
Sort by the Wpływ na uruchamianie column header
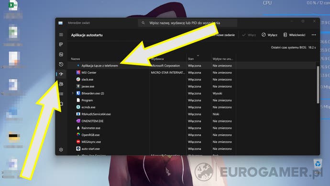[x=223, y=59]
